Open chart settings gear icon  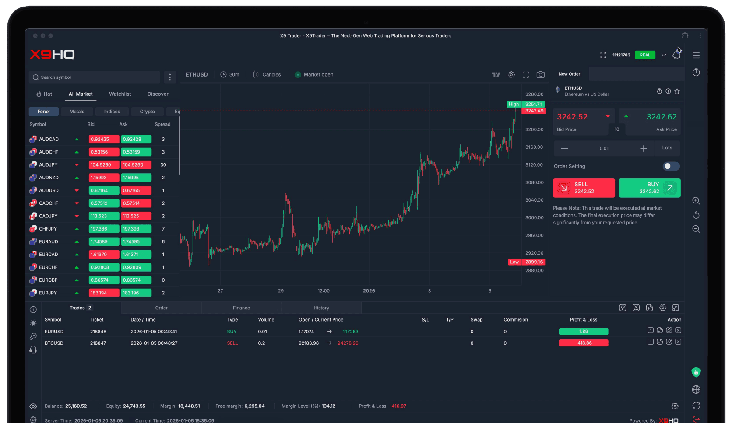511,75
